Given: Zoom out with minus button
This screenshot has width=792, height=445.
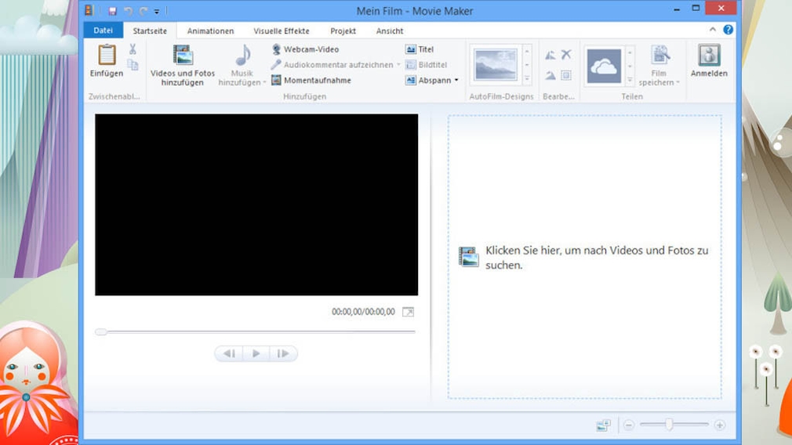Looking at the screenshot, I should (x=628, y=425).
